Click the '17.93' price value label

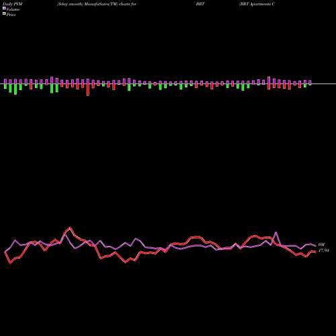(x=324, y=251)
